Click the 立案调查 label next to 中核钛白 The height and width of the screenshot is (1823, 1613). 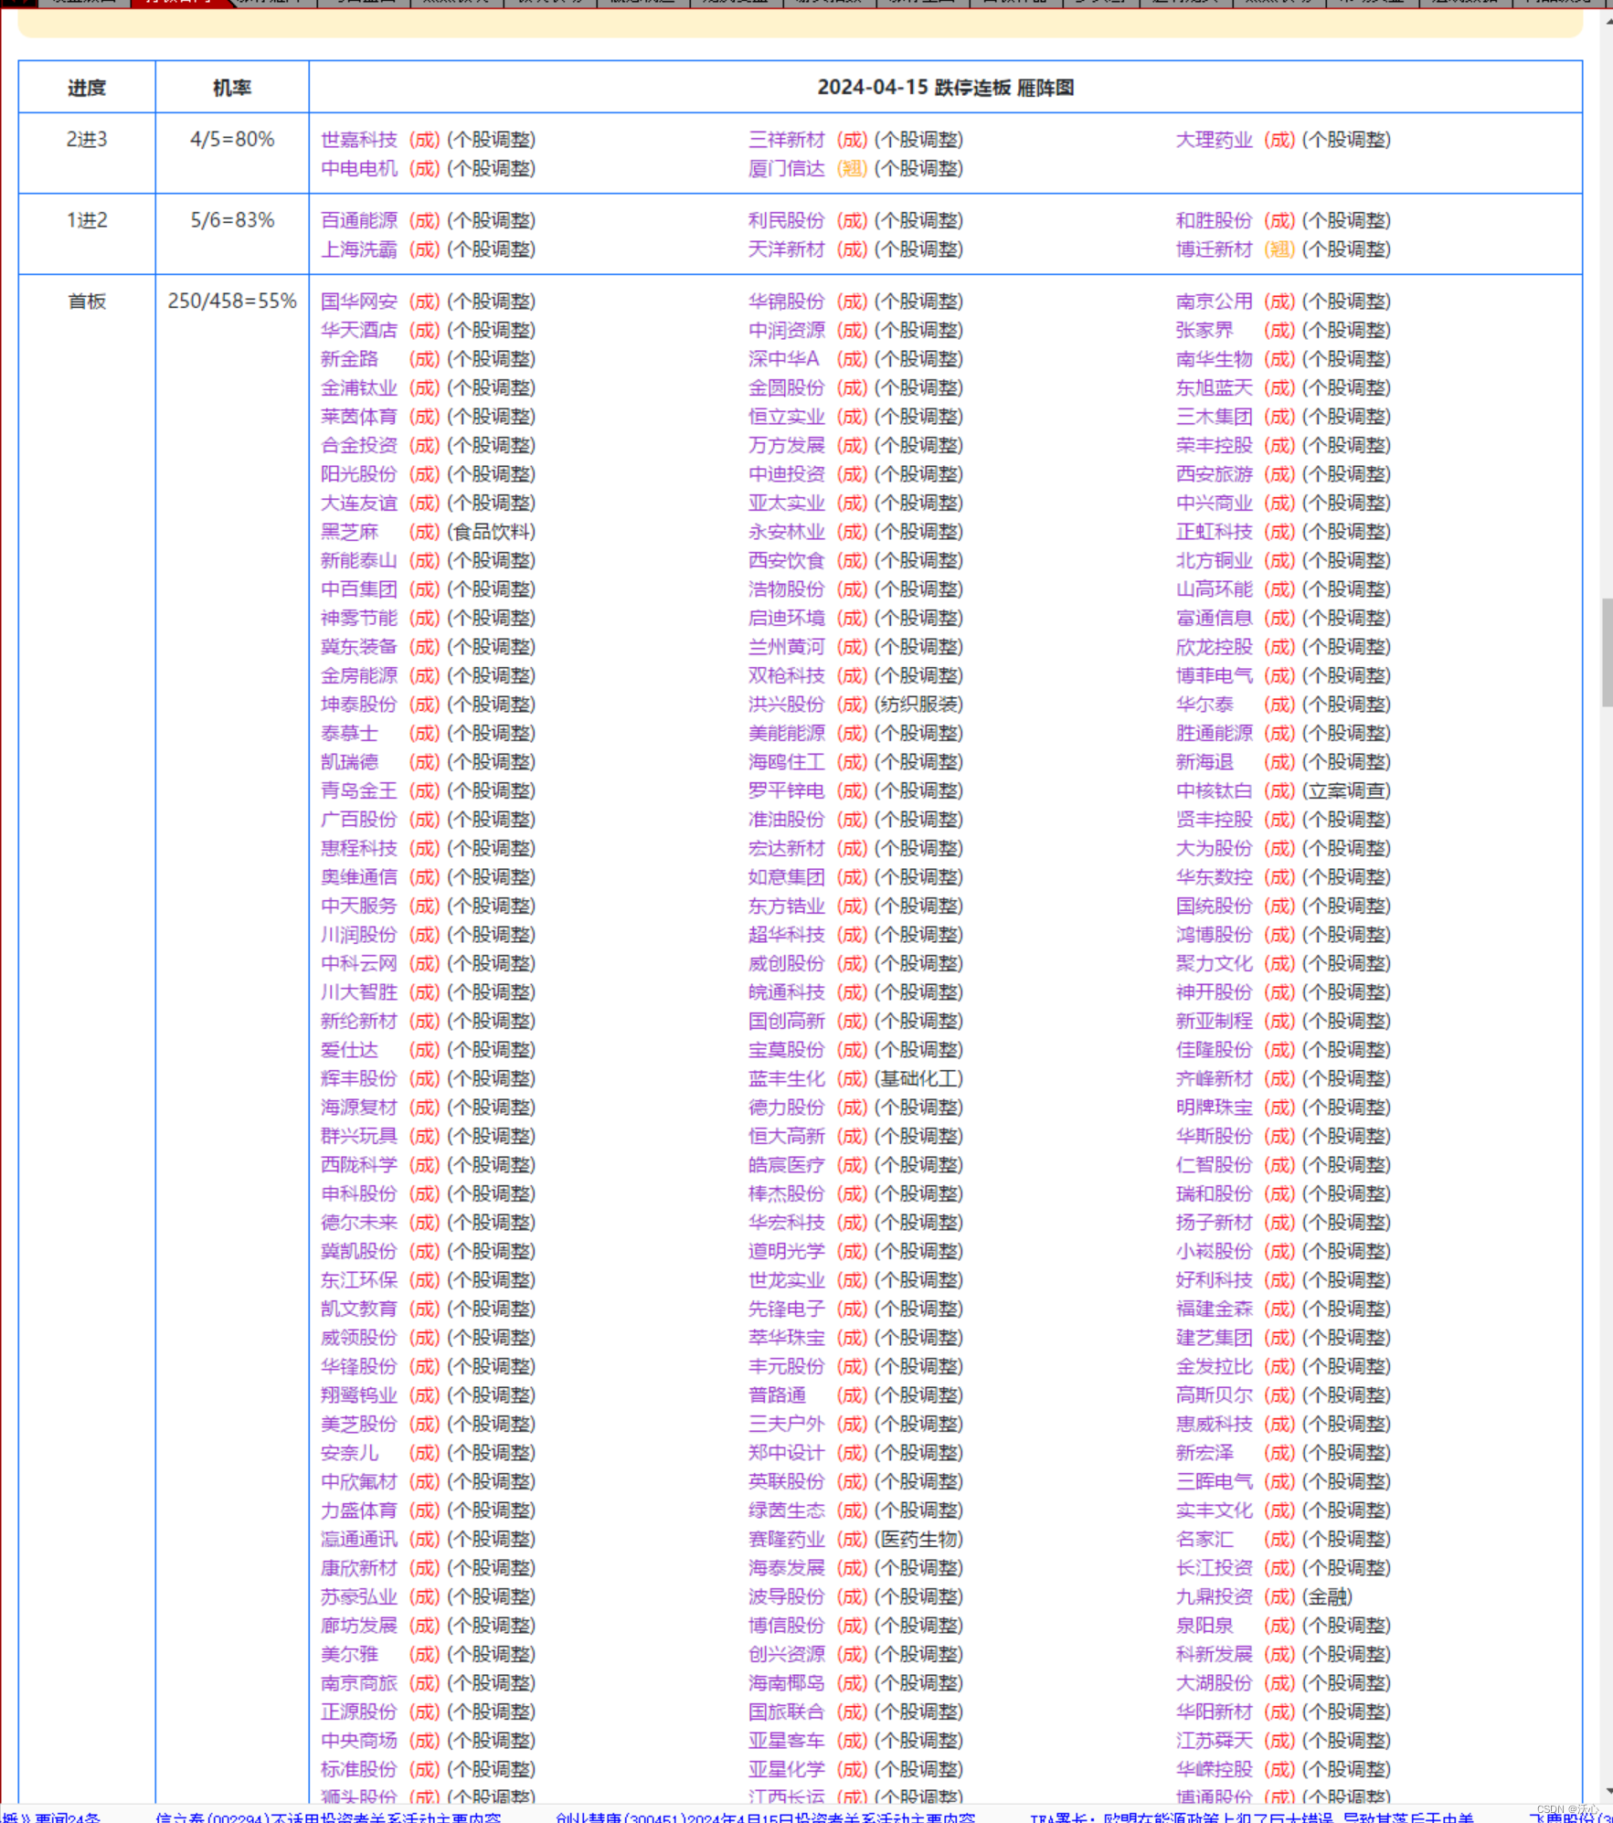(x=1347, y=791)
